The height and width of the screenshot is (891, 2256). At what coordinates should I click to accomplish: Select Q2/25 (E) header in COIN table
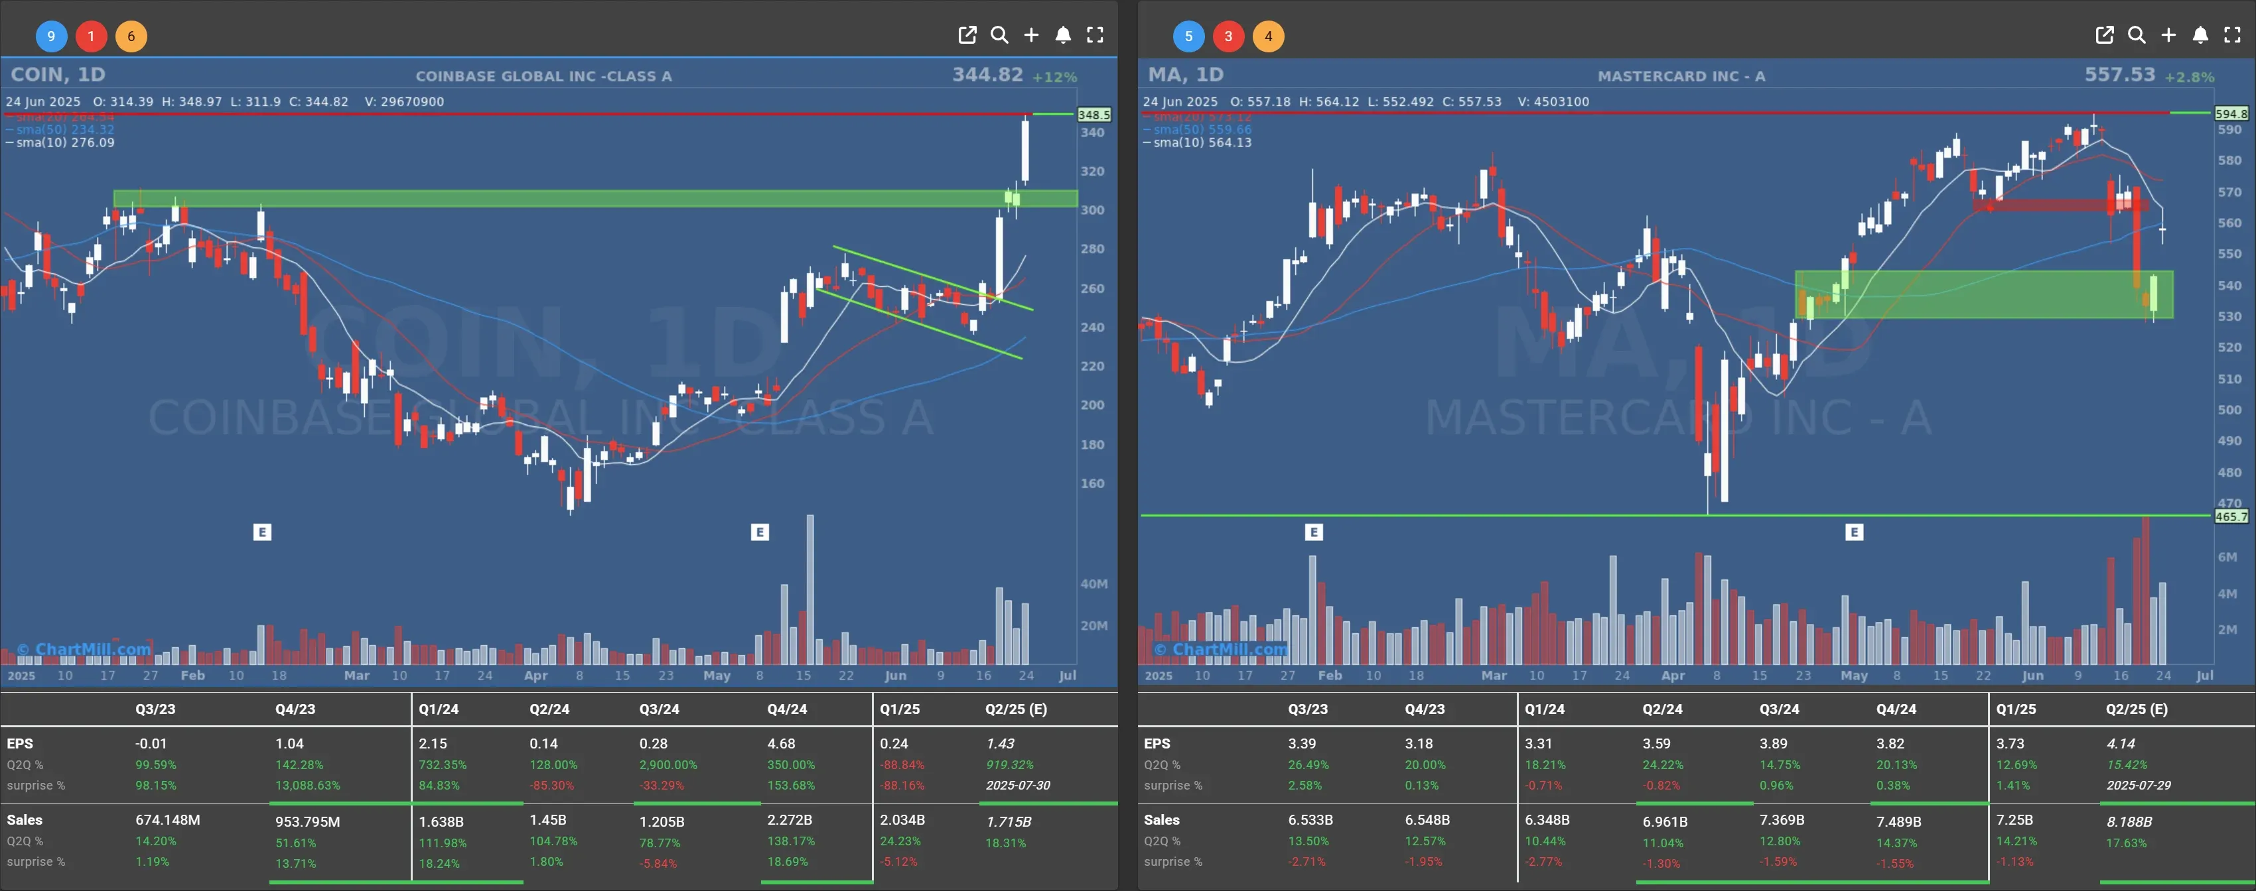(1016, 709)
